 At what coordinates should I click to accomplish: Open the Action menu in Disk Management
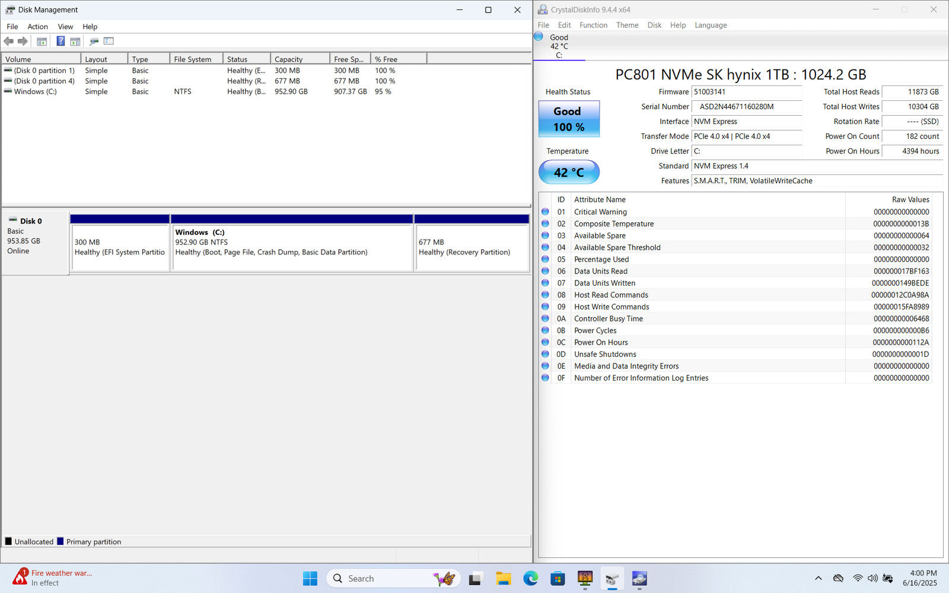tap(37, 27)
